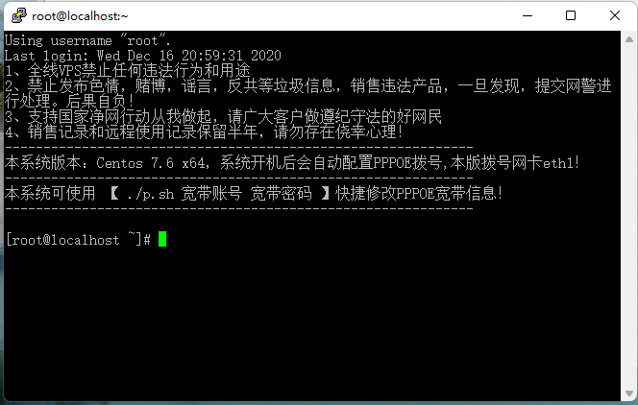Click the scrollbar up arrow

(629, 39)
